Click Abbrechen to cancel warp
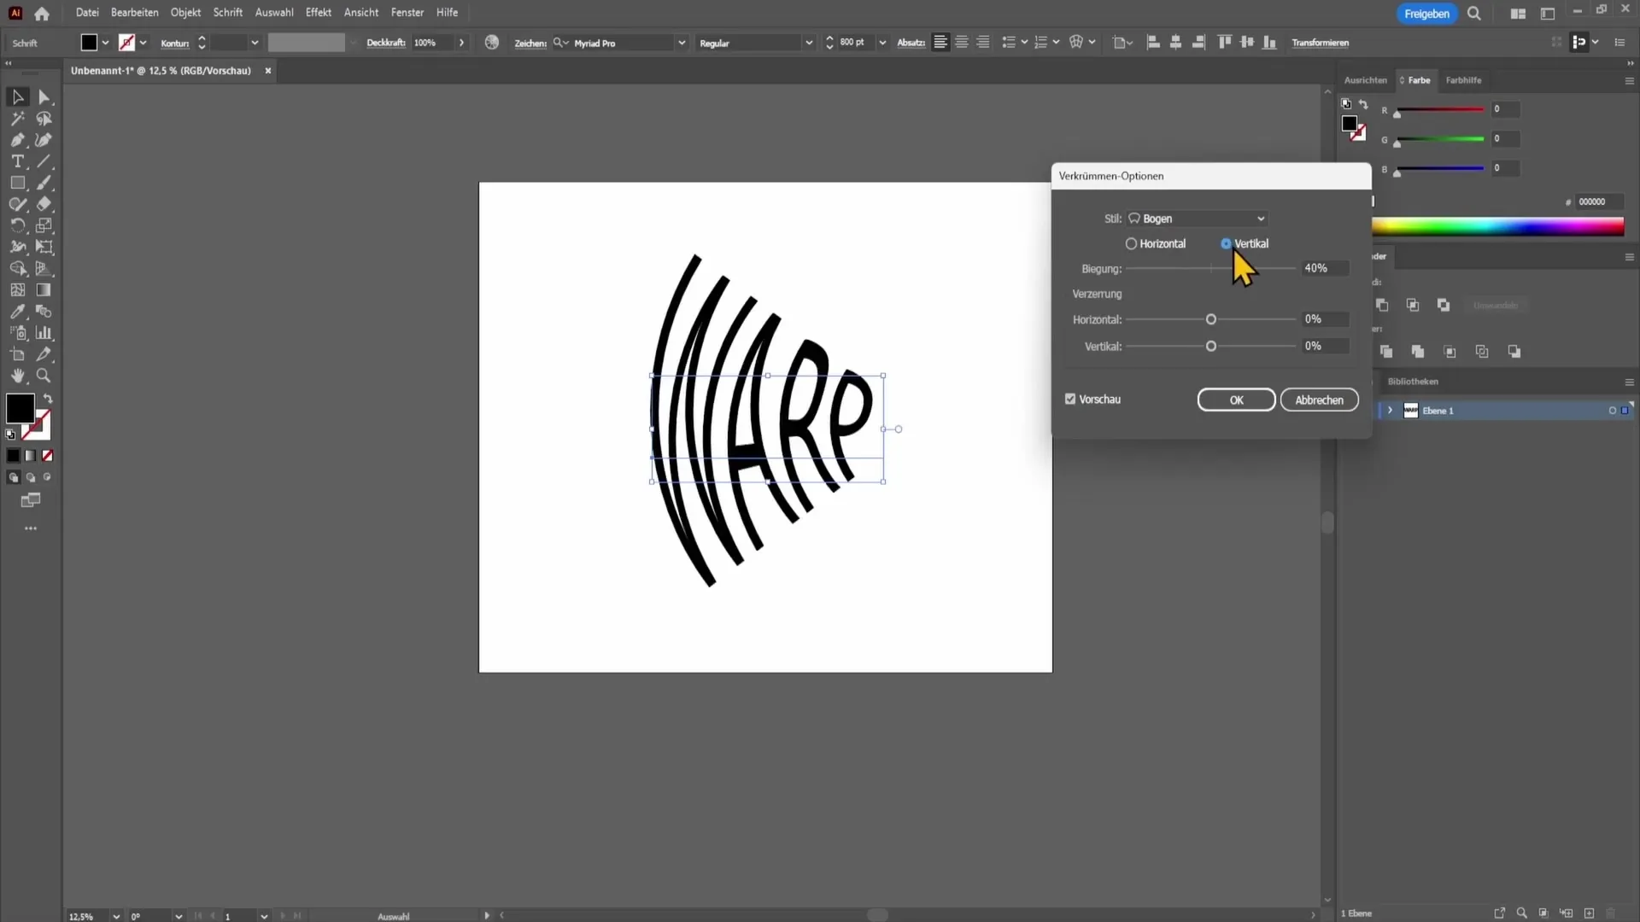This screenshot has height=922, width=1640. click(x=1319, y=400)
